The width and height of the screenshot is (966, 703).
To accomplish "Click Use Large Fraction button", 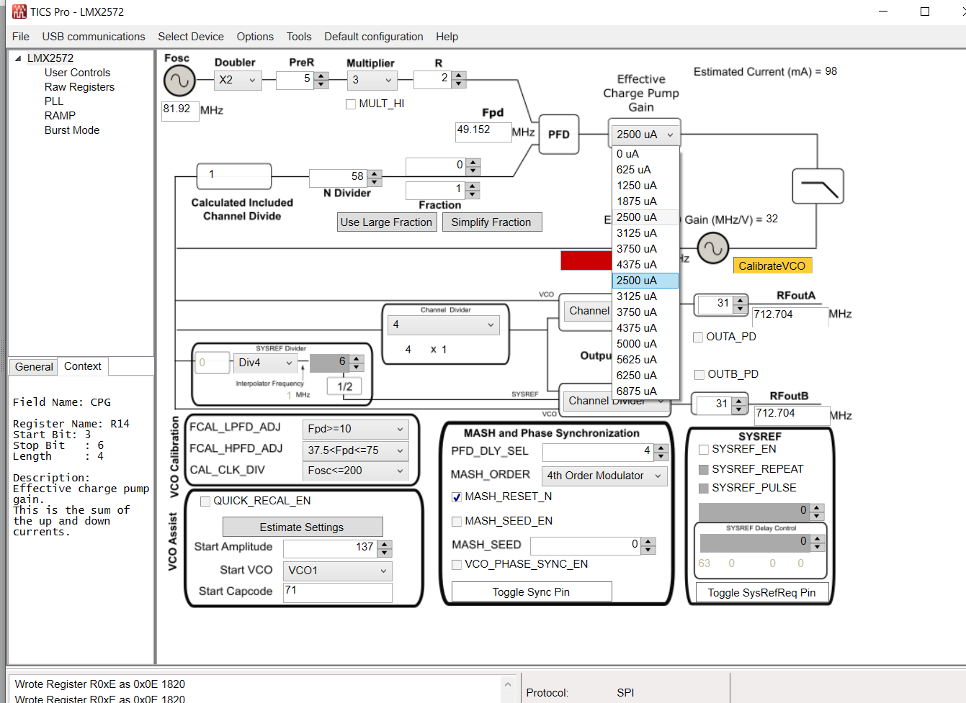I will (387, 222).
